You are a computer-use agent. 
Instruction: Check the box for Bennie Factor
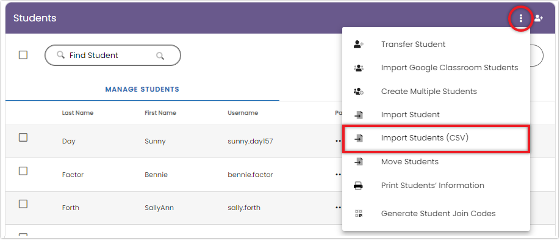coord(23,171)
